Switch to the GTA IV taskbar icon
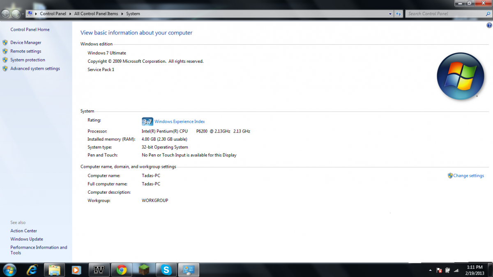The width and height of the screenshot is (493, 277). point(99,270)
